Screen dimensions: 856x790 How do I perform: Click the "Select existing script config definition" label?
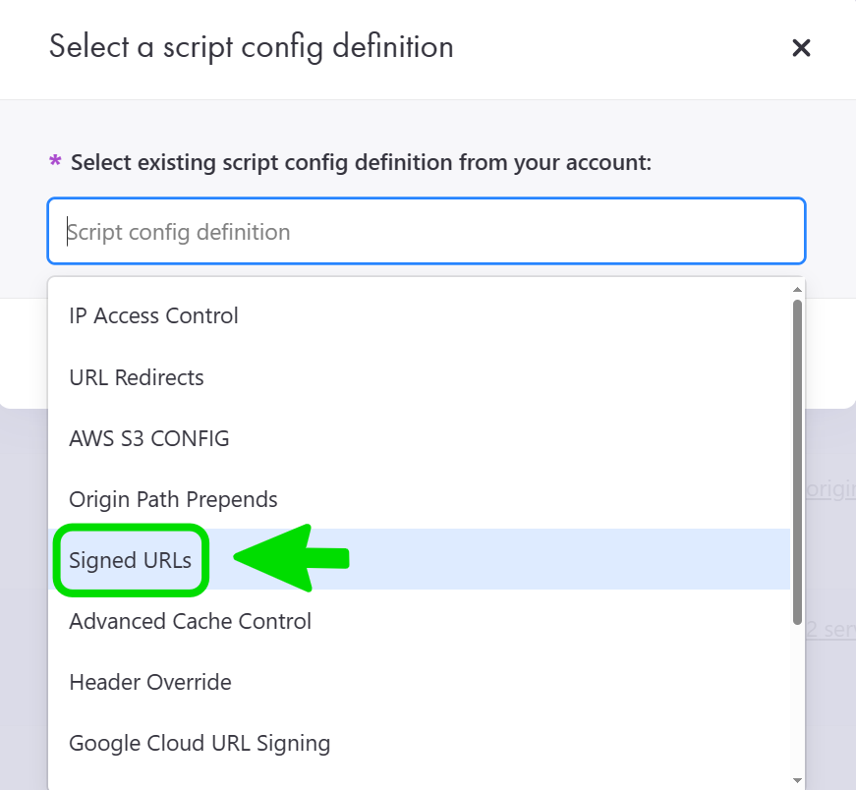[361, 162]
